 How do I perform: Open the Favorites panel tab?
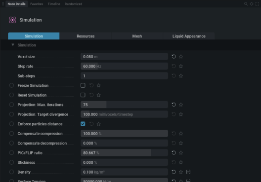[x=37, y=4]
